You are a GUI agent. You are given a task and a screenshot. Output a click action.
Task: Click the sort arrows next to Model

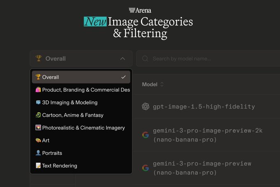tap(162, 84)
